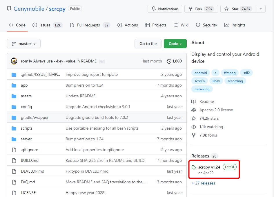
Task: Switch to the Code tab
Action: 17,25
